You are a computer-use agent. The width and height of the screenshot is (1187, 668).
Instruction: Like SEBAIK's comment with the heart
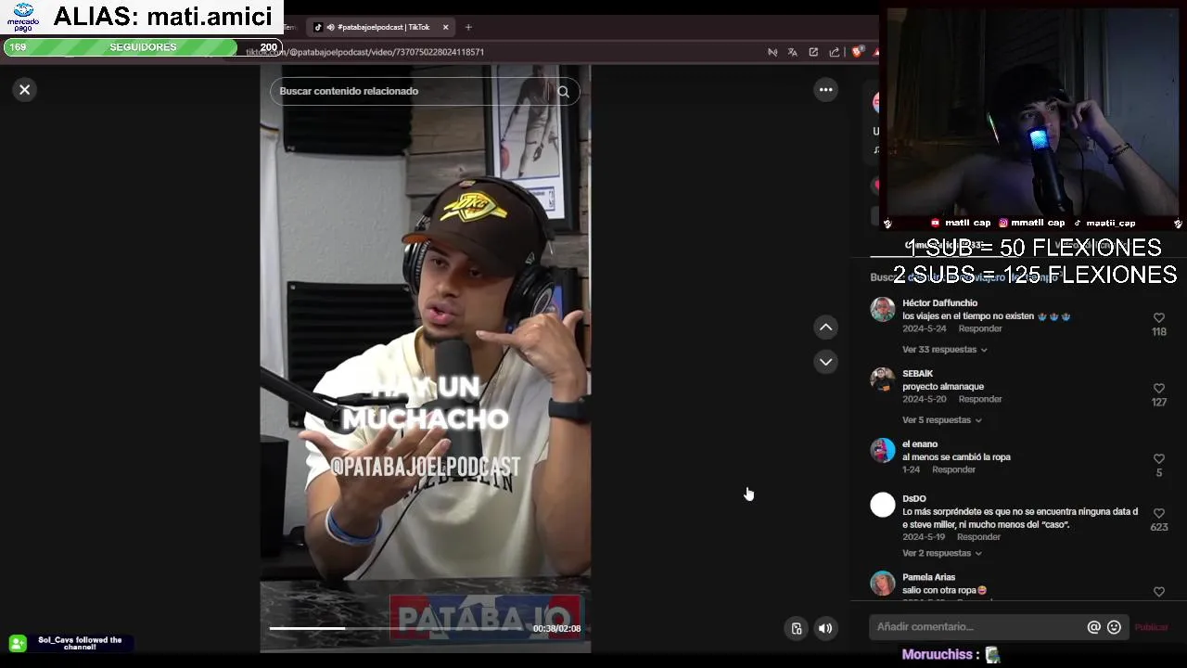point(1159,388)
